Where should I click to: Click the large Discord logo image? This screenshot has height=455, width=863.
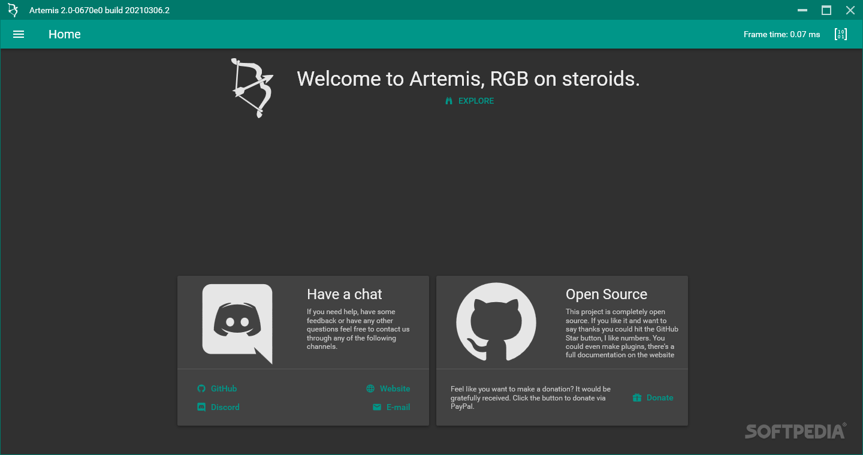237,324
